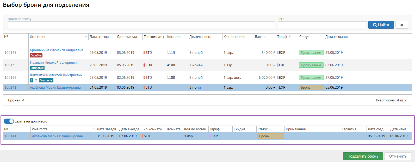This screenshot has width=415, height=162.
Task: Click the Примечания column header
Action: [x=296, y=129]
